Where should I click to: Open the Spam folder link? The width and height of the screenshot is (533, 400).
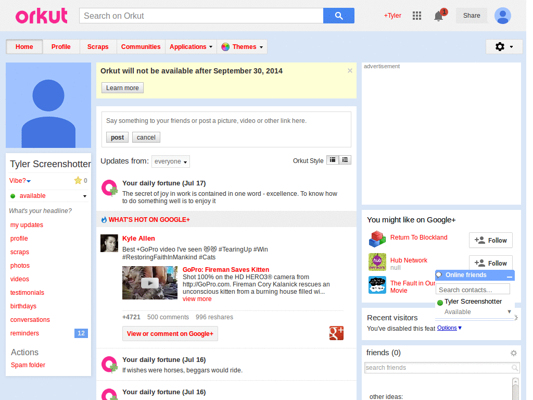[28, 365]
